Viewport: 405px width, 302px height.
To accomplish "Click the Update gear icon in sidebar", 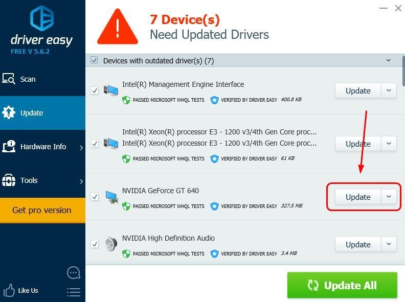I will 9,112.
